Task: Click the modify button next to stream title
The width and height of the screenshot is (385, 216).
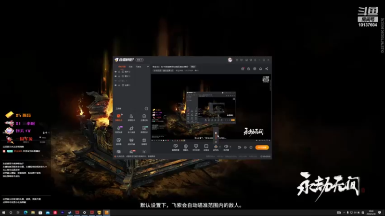Action: click(x=193, y=67)
